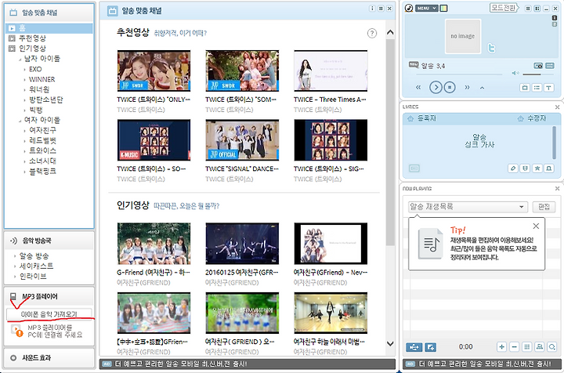Skip to previous track with double-left arrows
Viewport: 564px width, 373px height.
(418, 87)
